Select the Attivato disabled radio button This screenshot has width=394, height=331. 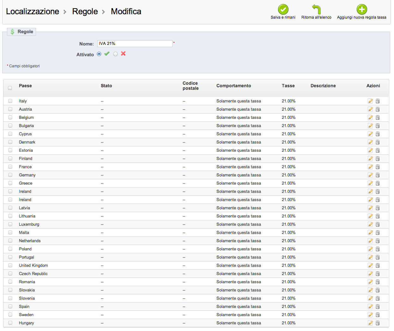tap(115, 54)
